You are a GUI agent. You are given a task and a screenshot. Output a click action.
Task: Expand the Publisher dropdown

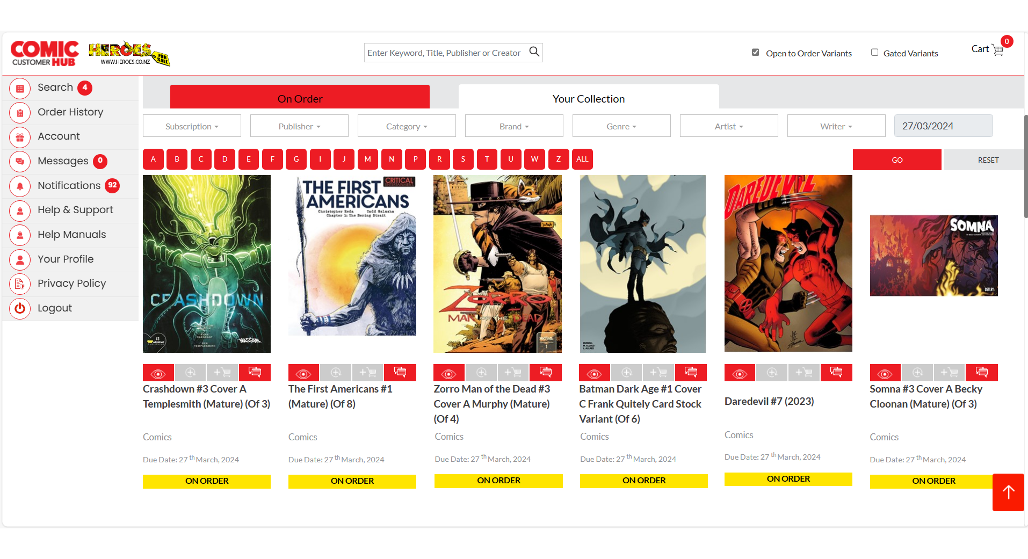pyautogui.click(x=299, y=126)
